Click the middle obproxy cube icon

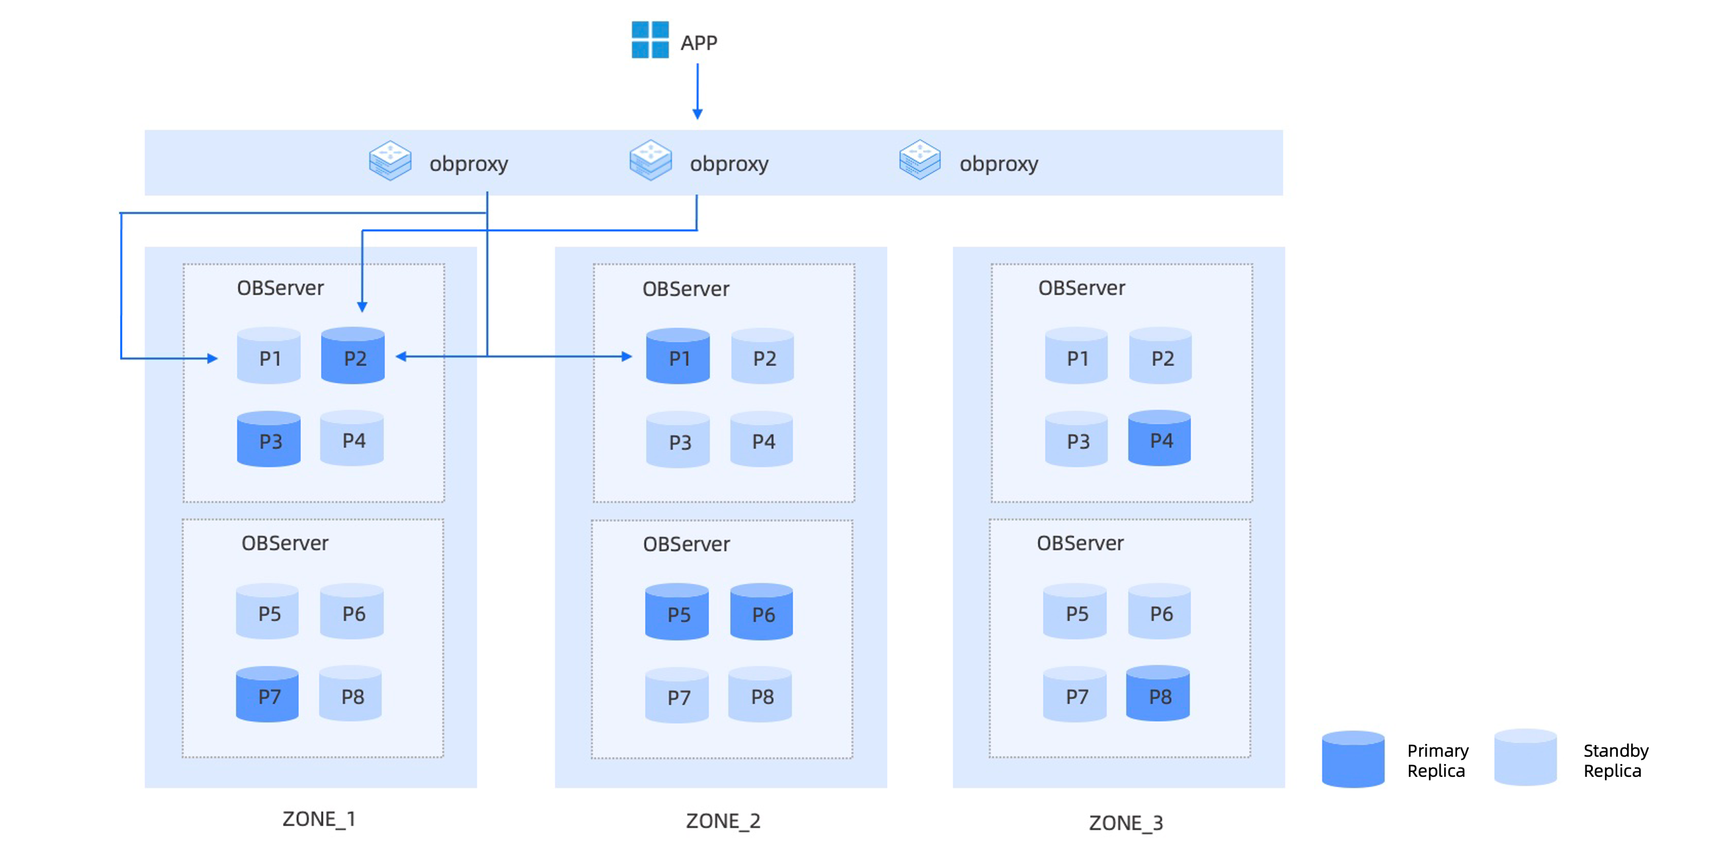coord(651,161)
